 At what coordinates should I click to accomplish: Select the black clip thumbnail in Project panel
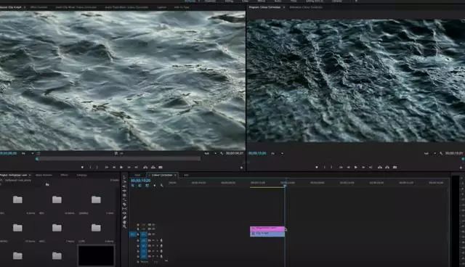(x=96, y=255)
